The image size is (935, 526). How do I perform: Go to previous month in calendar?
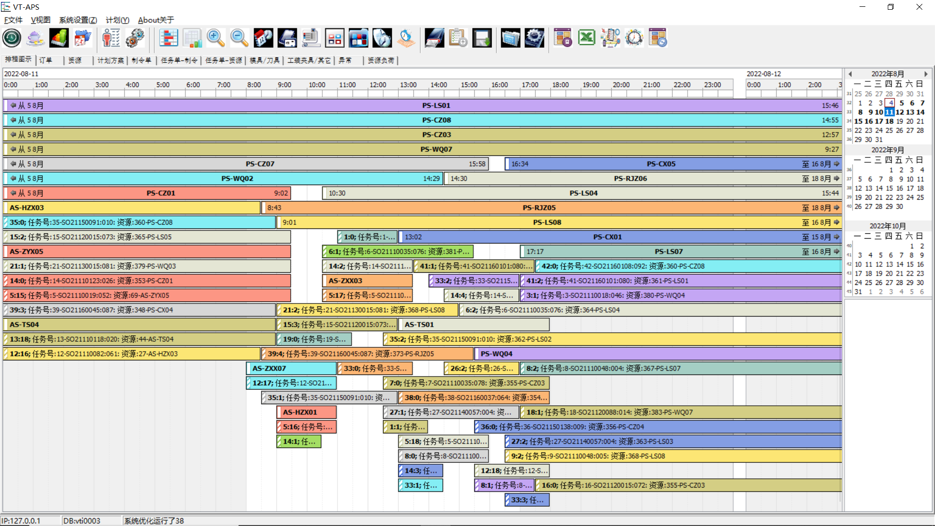850,74
